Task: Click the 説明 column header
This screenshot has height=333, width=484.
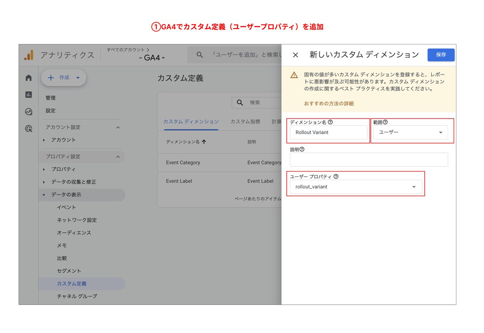Action: [252, 142]
